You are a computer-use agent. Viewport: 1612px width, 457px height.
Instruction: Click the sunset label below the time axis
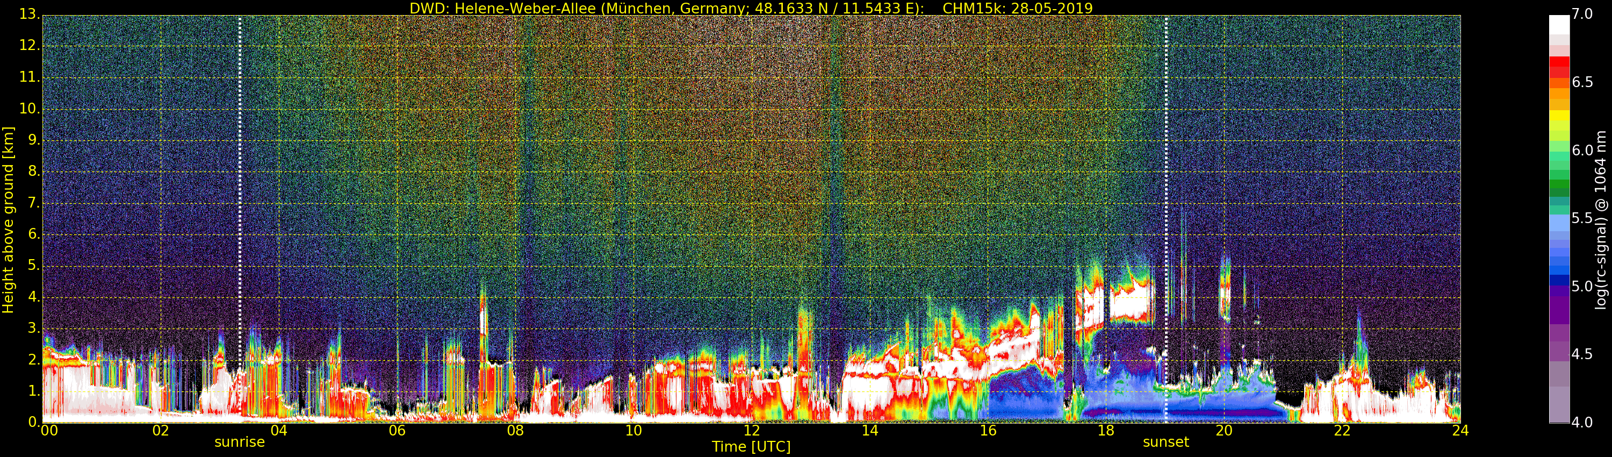tap(1165, 442)
